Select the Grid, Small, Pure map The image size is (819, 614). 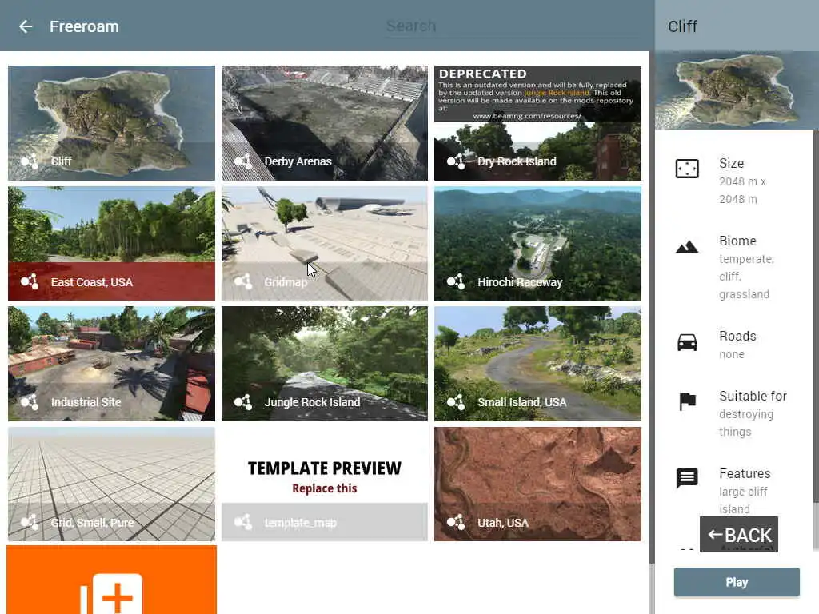point(111,484)
